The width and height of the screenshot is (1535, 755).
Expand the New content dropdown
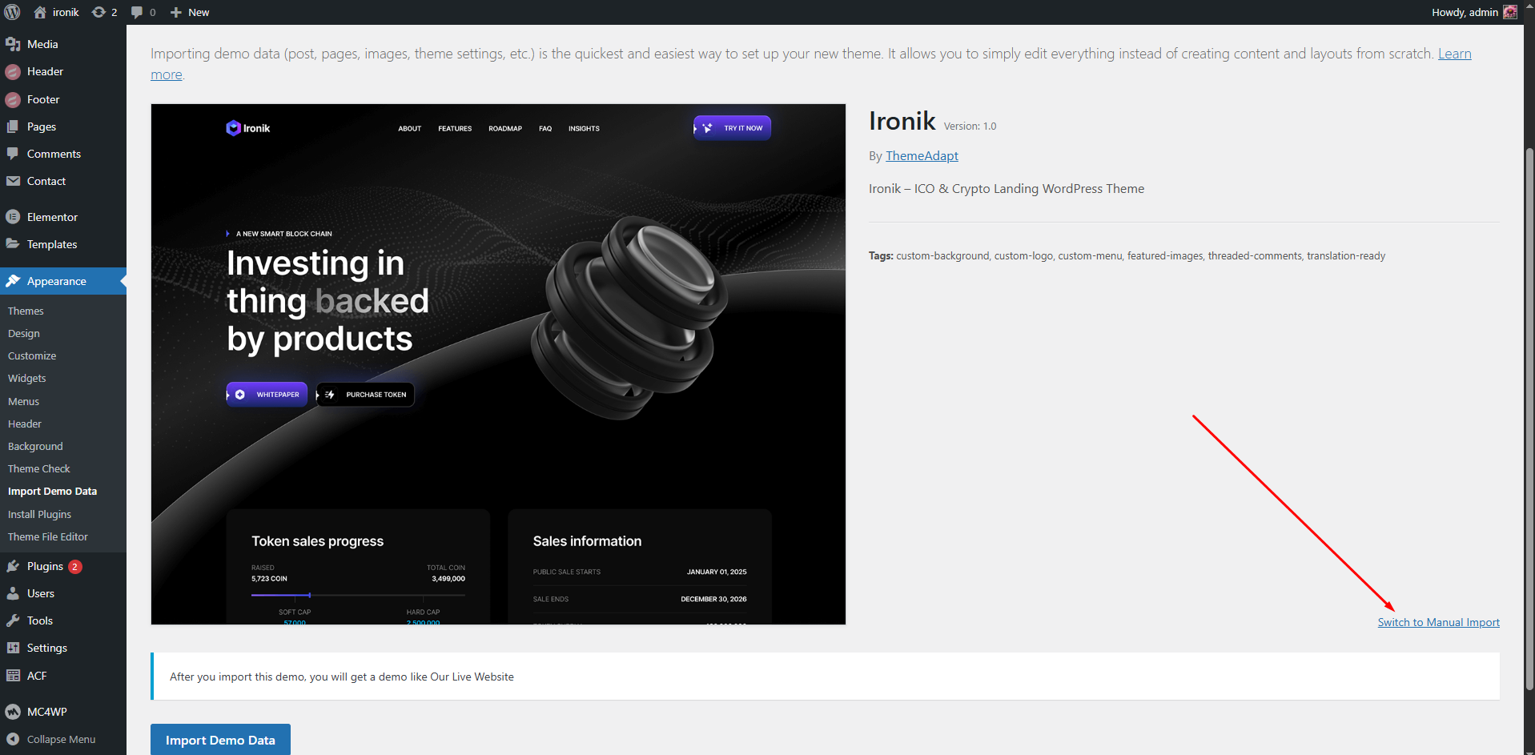click(190, 12)
